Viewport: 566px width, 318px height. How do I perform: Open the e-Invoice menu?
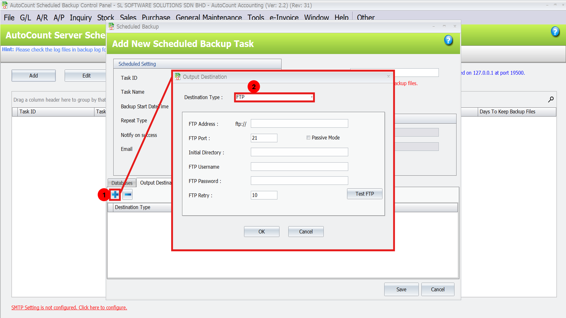(284, 18)
